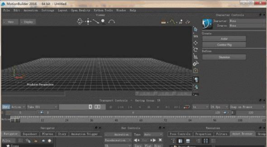Click the dotted trajectory icon in Viewer toolbar

coord(172,22)
